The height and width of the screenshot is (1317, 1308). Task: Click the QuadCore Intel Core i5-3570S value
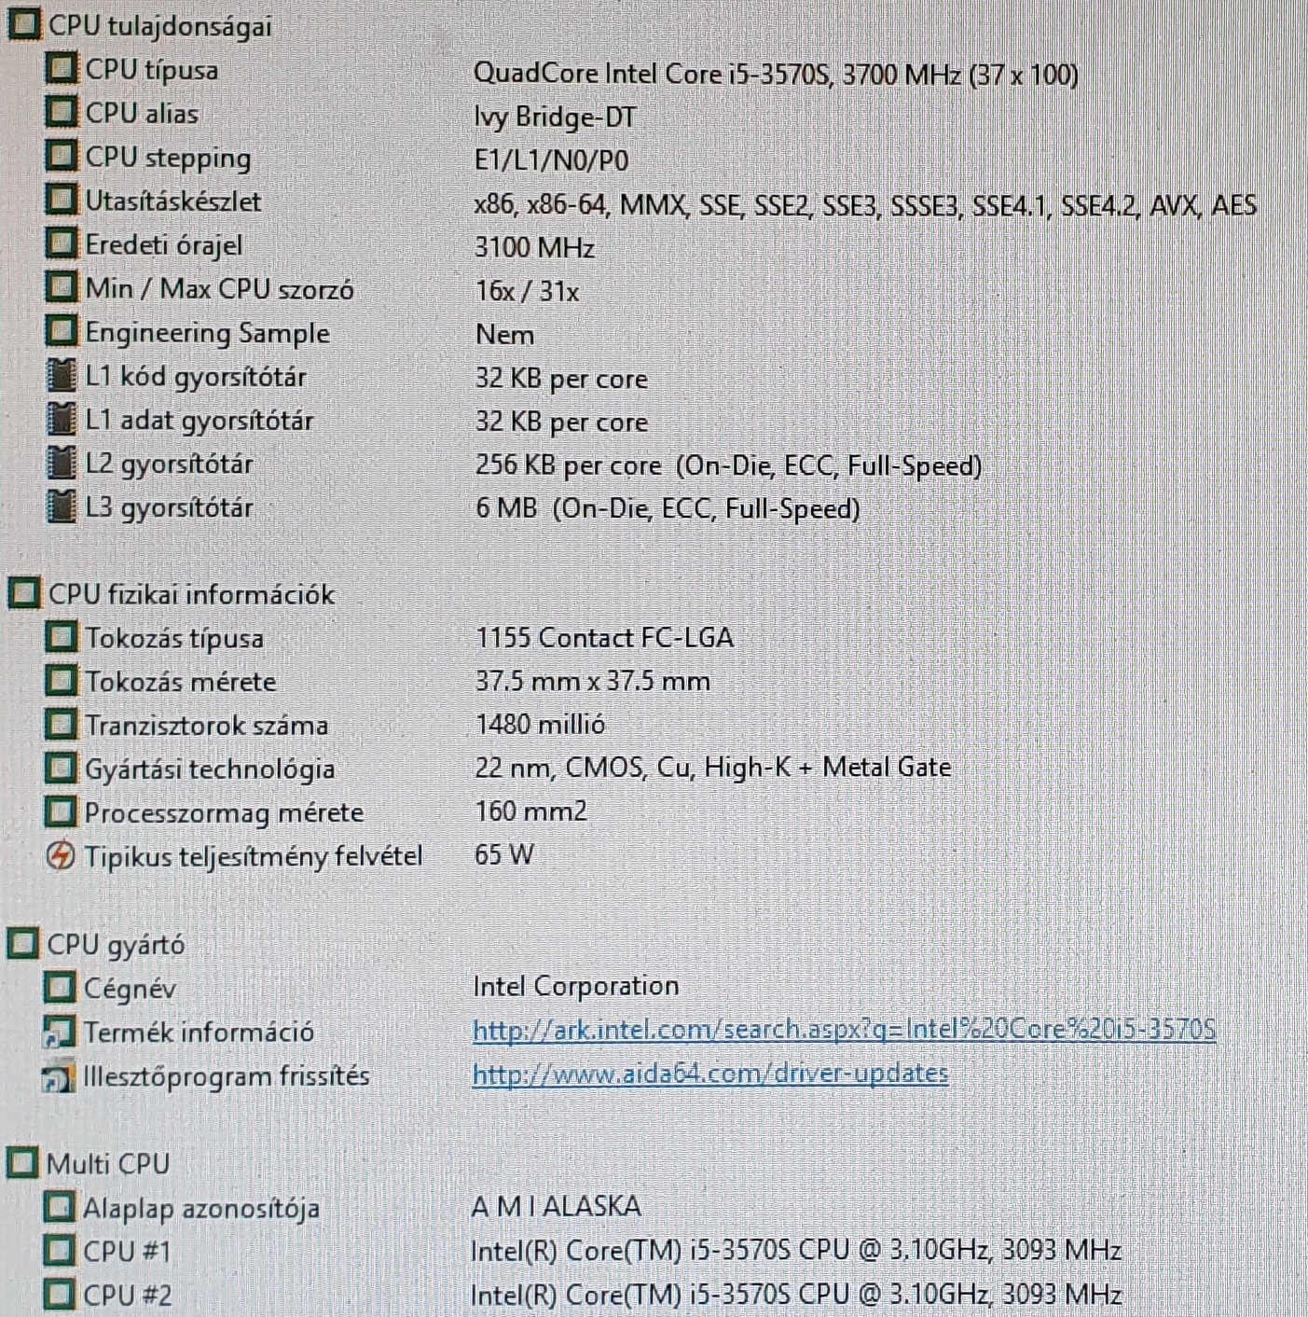click(x=776, y=74)
